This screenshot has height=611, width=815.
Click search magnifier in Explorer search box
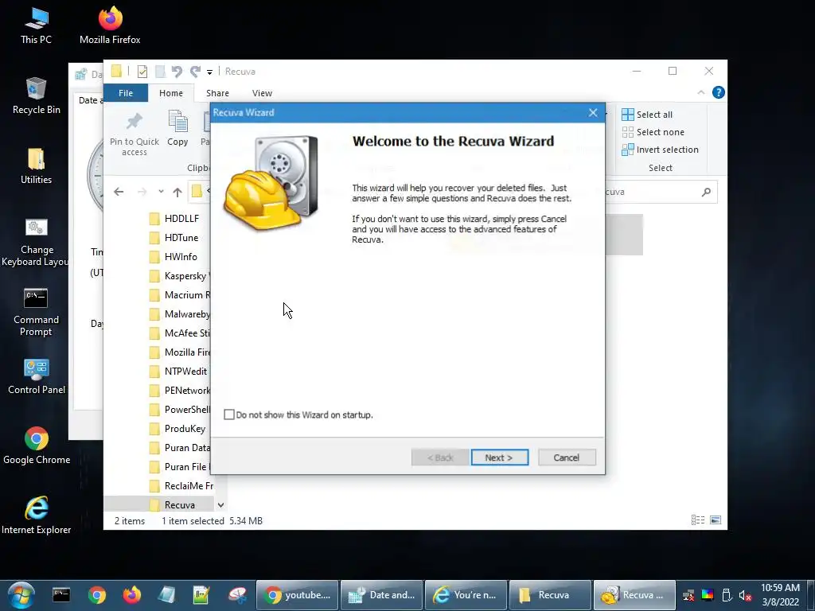coord(706,193)
